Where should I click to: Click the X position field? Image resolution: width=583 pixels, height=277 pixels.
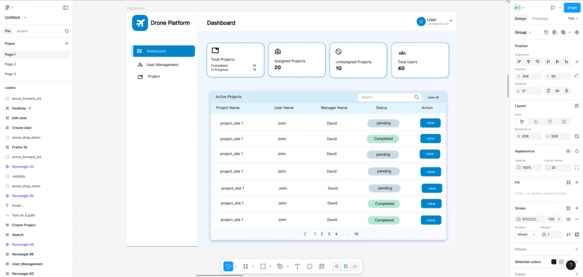click(528, 76)
